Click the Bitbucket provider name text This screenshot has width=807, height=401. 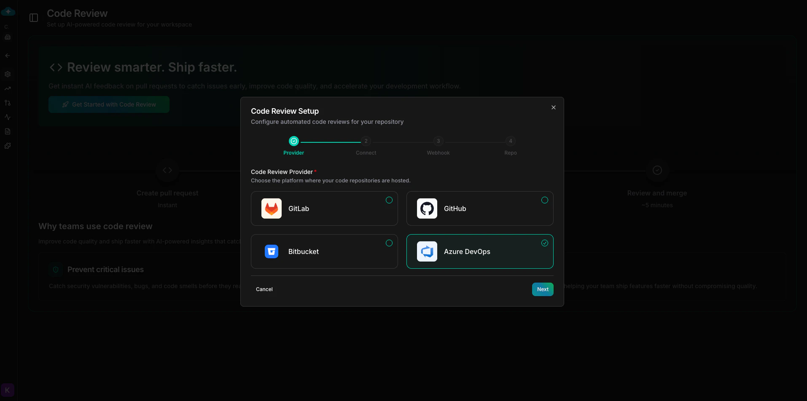(304, 251)
